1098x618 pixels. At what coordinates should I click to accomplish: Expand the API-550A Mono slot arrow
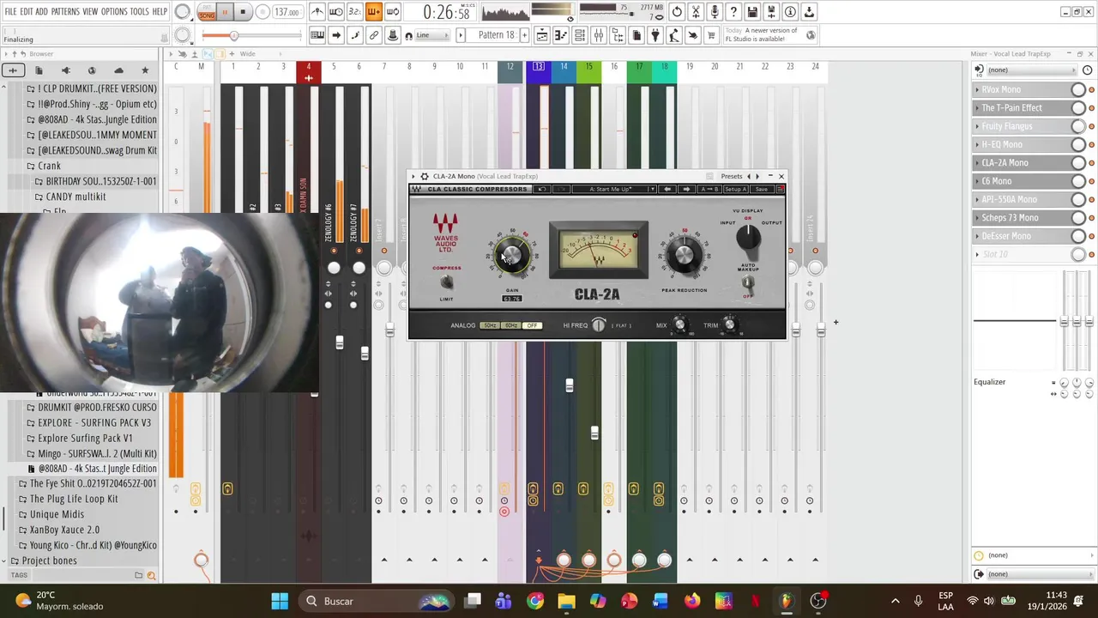[x=977, y=199]
